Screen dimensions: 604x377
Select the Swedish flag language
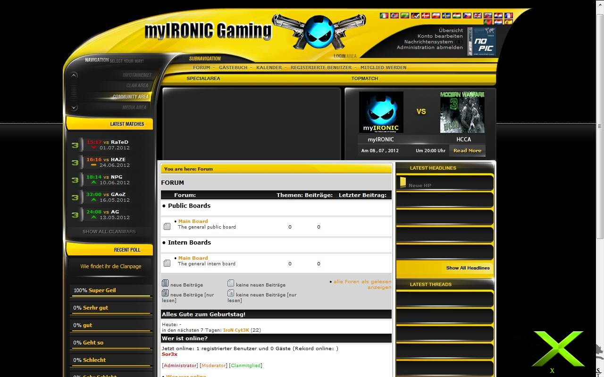coord(446,16)
